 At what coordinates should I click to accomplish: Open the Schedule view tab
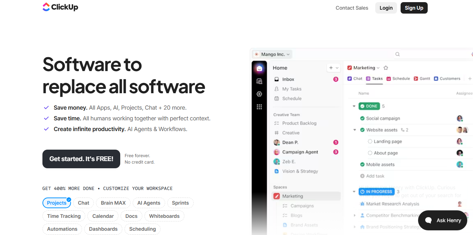(398, 79)
